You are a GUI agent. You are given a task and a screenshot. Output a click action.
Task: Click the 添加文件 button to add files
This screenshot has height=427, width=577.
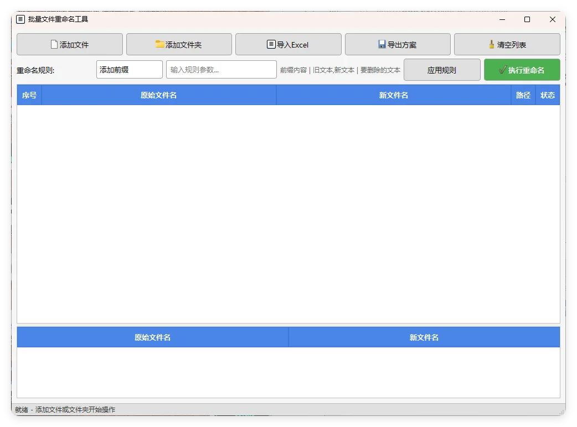point(70,44)
